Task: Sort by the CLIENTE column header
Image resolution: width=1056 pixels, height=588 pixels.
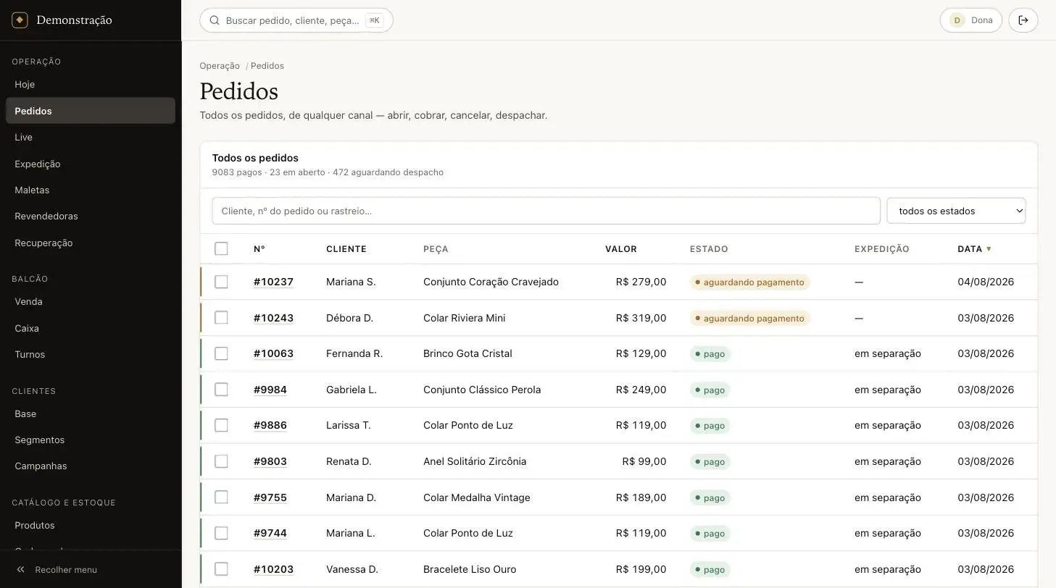Action: [346, 249]
